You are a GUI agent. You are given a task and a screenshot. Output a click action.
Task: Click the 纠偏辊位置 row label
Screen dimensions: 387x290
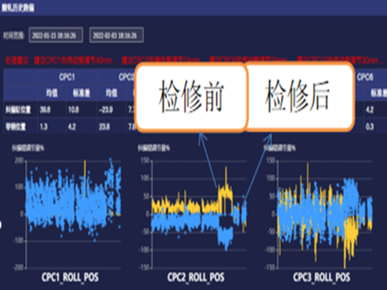[x=19, y=110]
